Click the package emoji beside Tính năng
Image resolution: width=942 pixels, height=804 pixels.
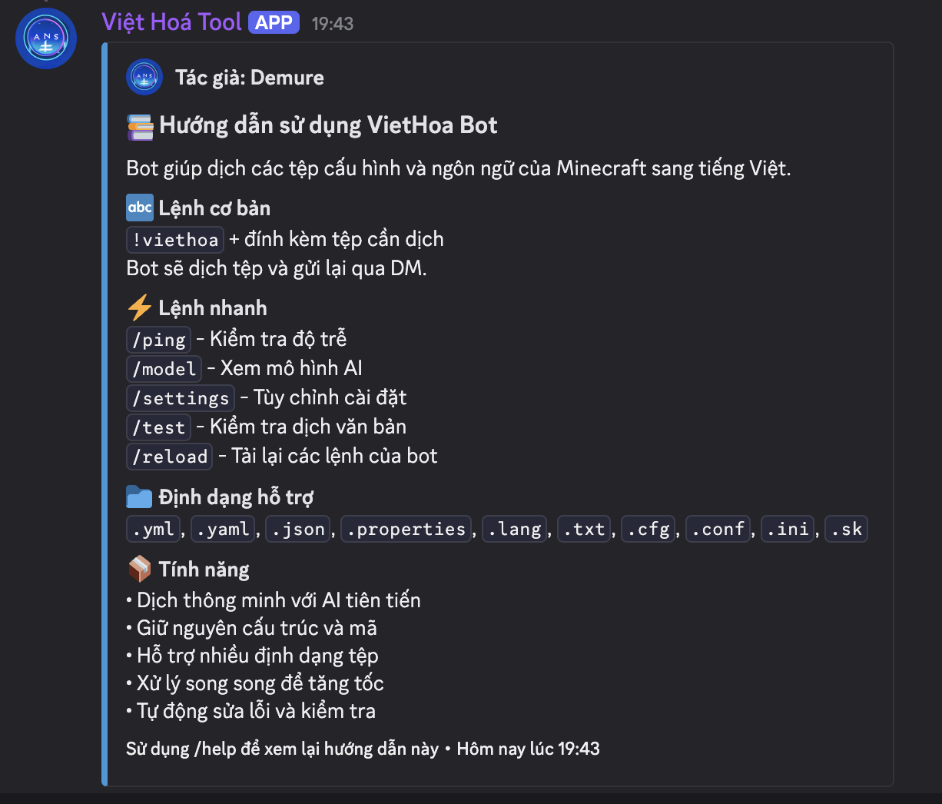tap(138, 569)
